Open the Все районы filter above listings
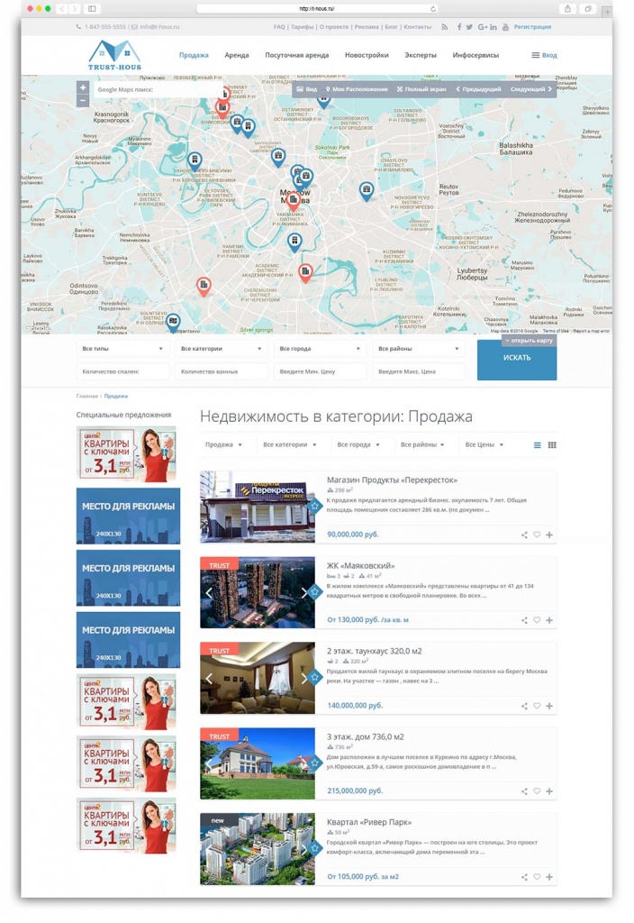 [x=422, y=445]
